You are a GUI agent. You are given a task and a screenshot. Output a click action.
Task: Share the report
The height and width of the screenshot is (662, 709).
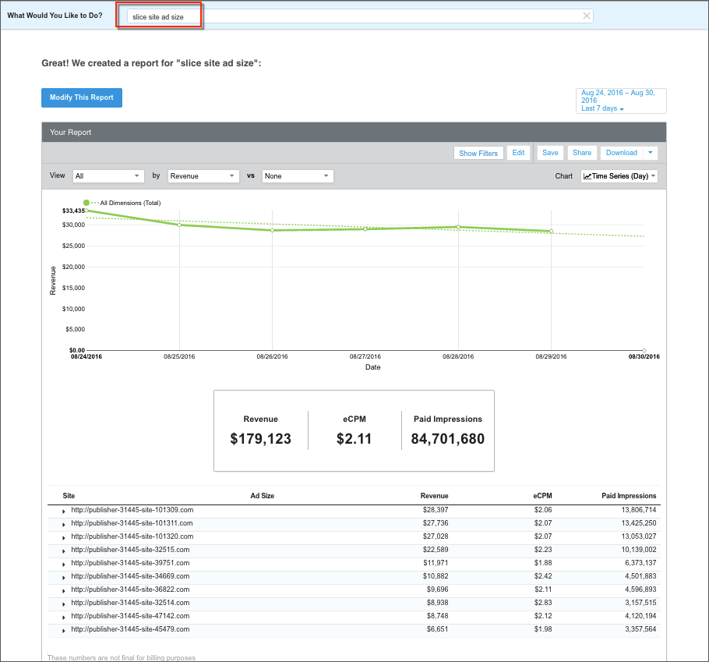tap(582, 153)
